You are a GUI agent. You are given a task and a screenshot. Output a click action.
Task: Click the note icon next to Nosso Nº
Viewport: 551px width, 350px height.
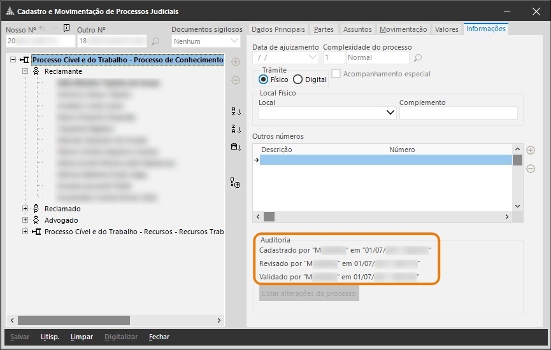tap(67, 29)
